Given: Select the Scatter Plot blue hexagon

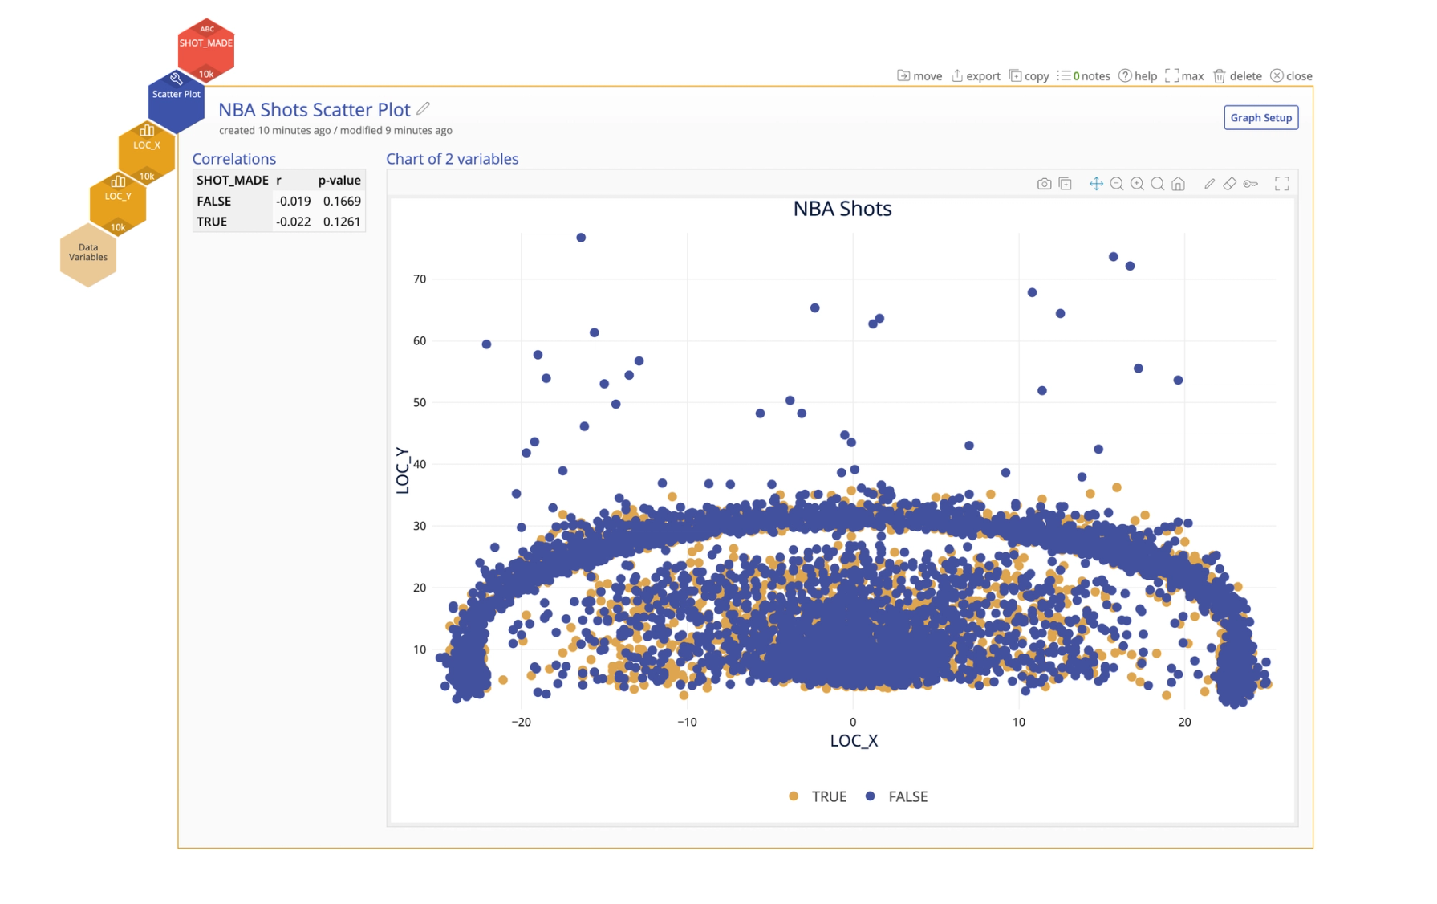Looking at the screenshot, I should (x=177, y=101).
